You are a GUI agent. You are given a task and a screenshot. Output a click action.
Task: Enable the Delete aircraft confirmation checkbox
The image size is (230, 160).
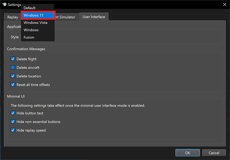pyautogui.click(x=13, y=68)
